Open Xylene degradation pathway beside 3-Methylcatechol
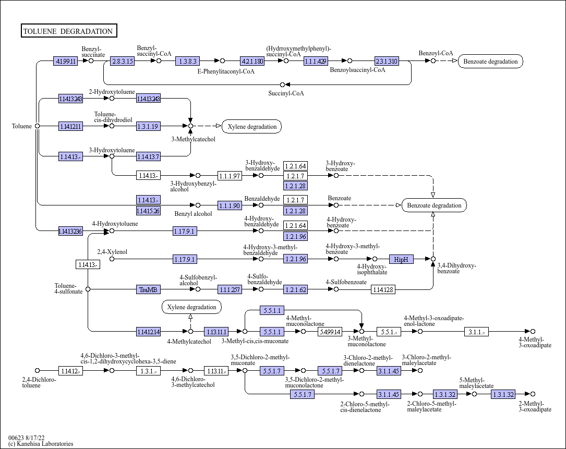 coord(252,127)
